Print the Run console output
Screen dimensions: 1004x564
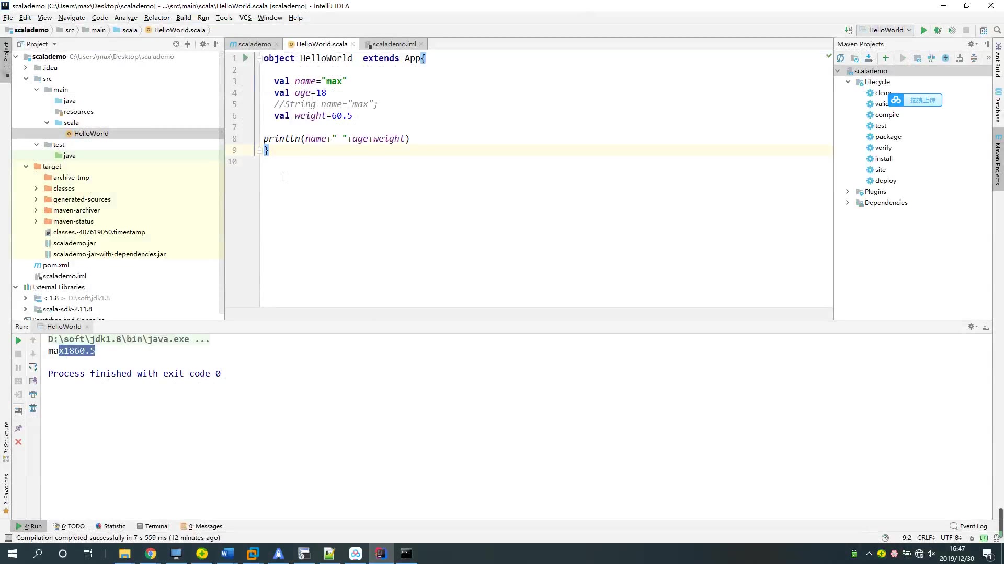33,395
